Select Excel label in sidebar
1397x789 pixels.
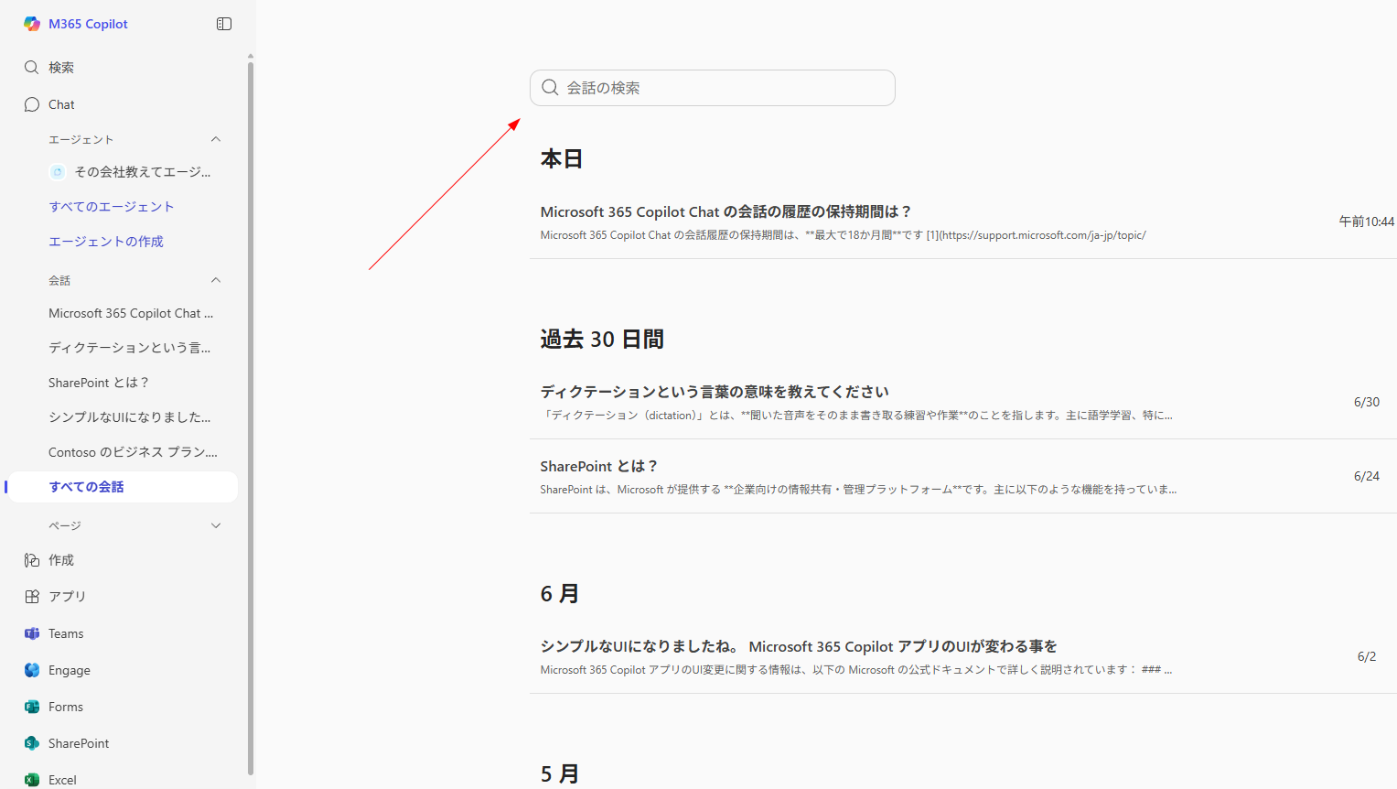tap(62, 780)
